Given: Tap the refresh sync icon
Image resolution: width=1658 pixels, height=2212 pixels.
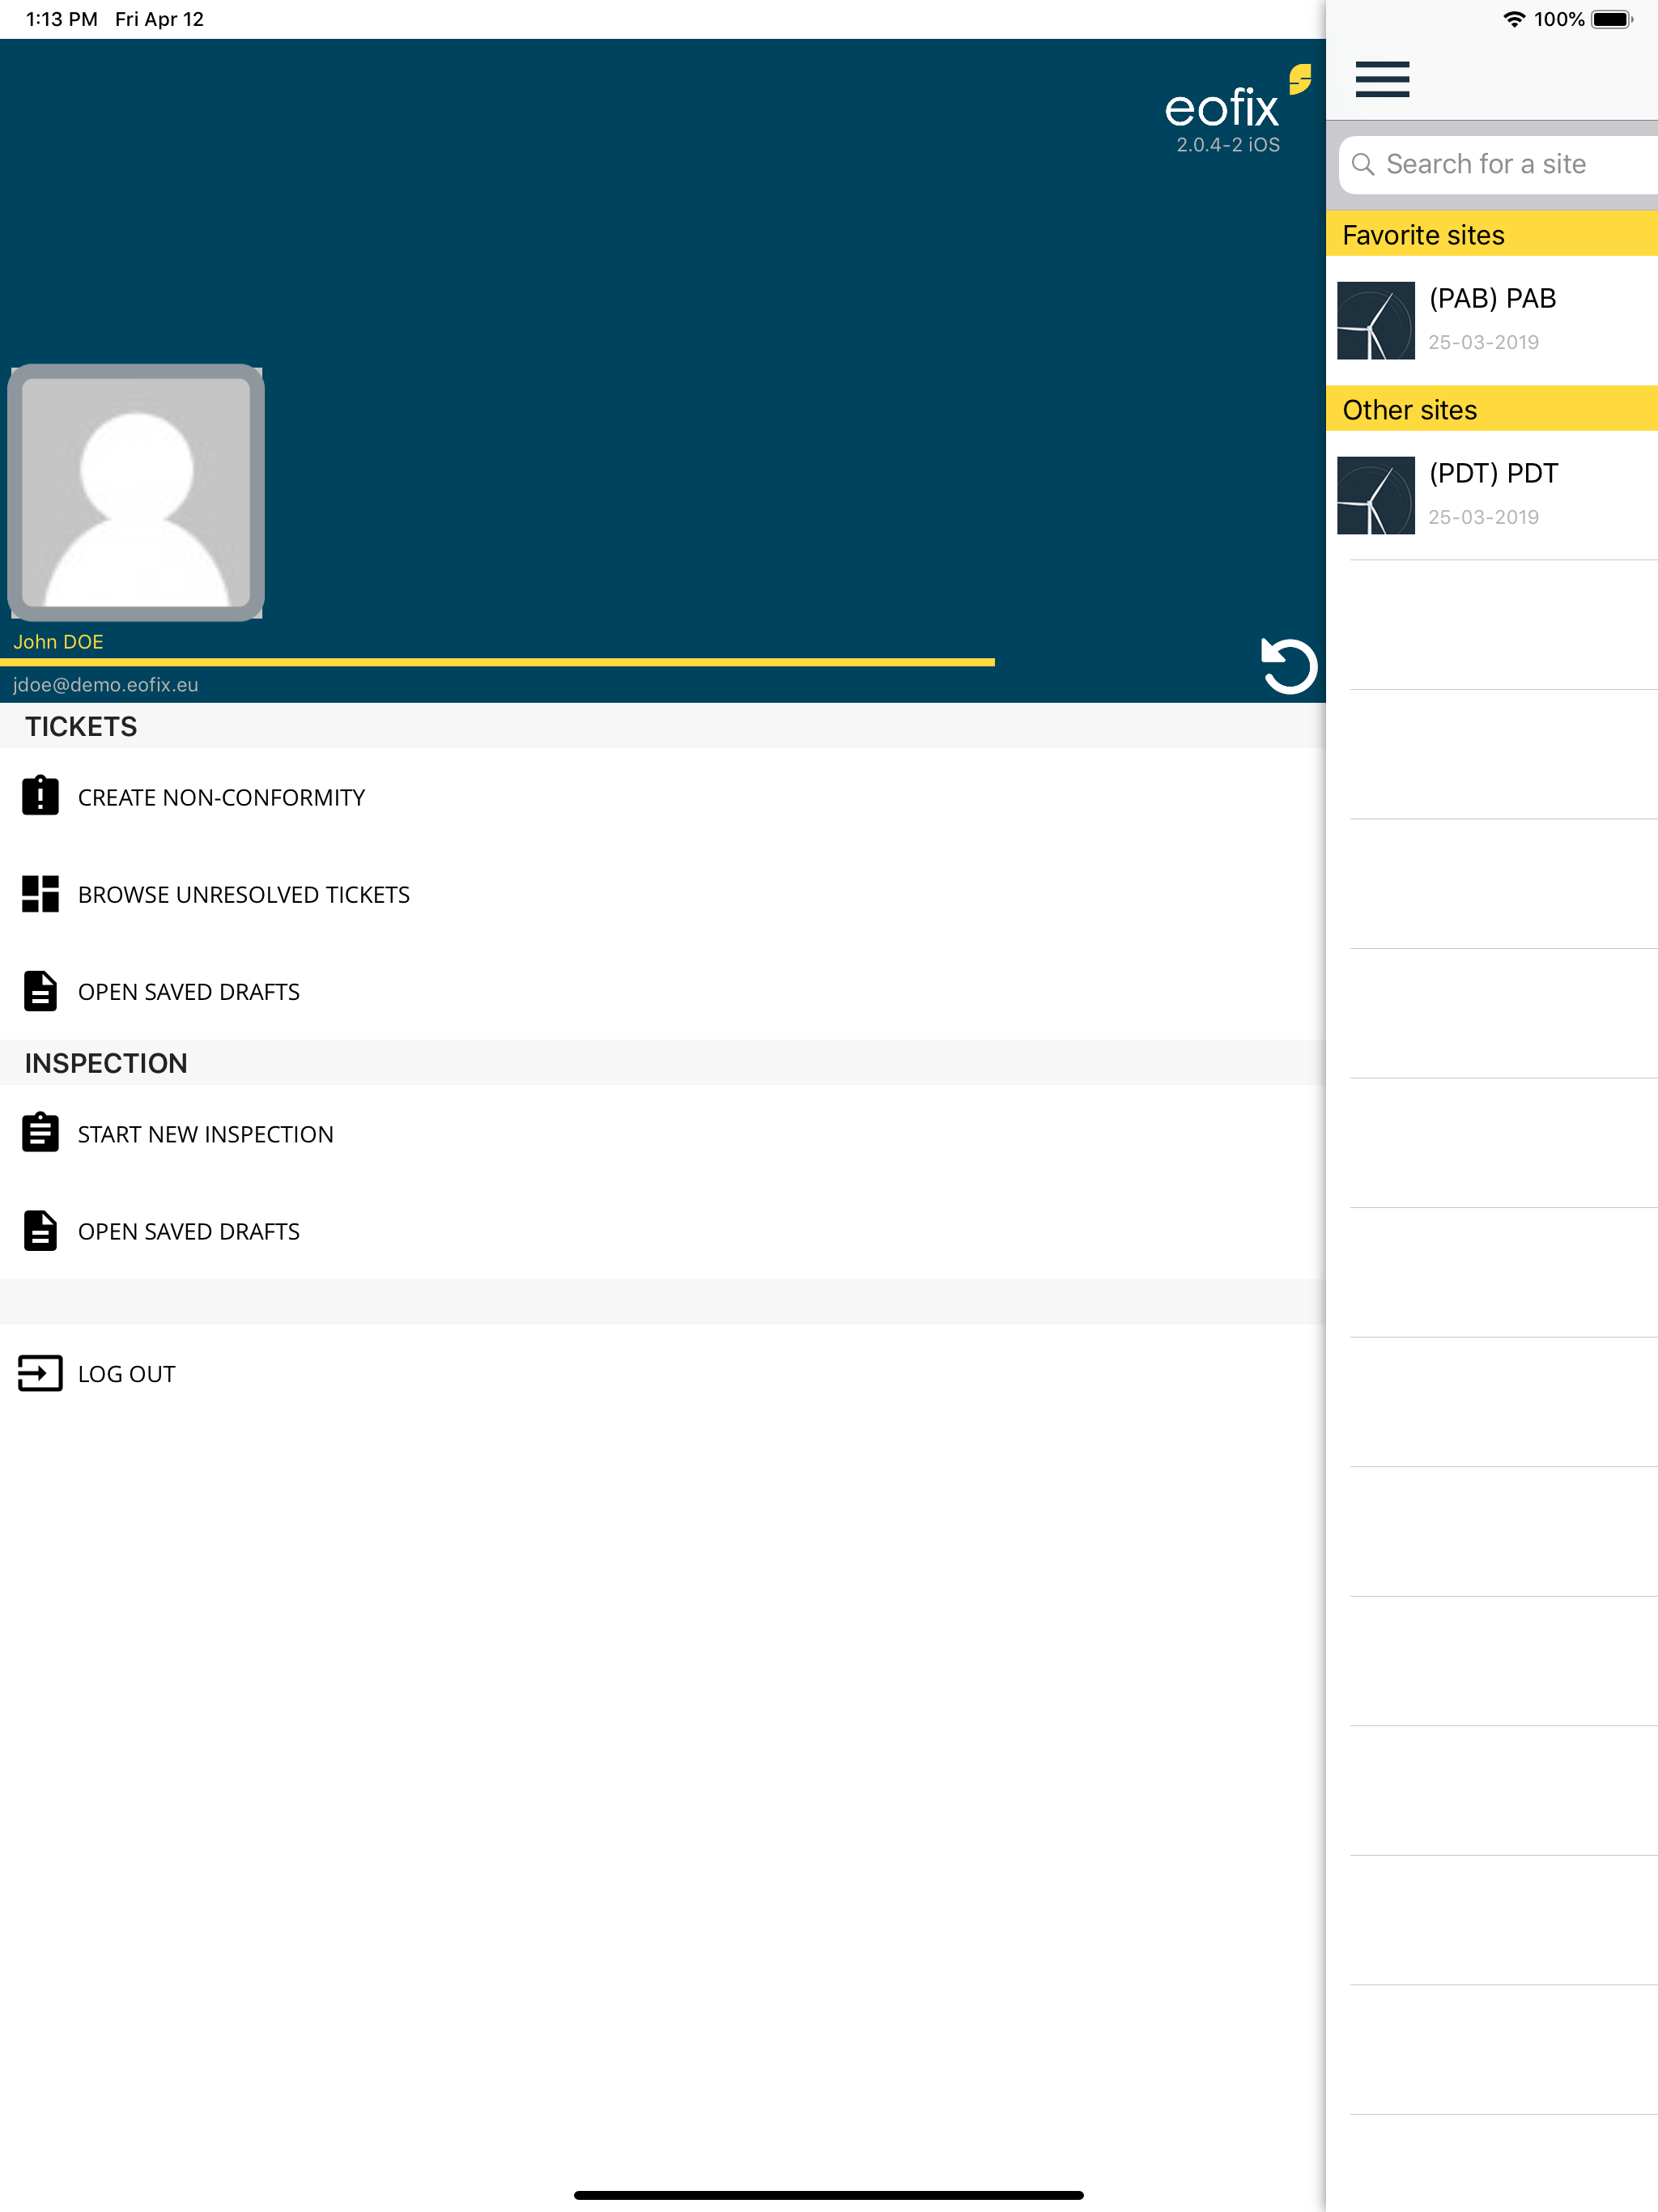Looking at the screenshot, I should tap(1288, 666).
